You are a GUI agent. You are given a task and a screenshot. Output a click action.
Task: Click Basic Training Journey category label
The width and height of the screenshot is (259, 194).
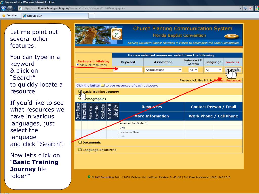[101, 92]
